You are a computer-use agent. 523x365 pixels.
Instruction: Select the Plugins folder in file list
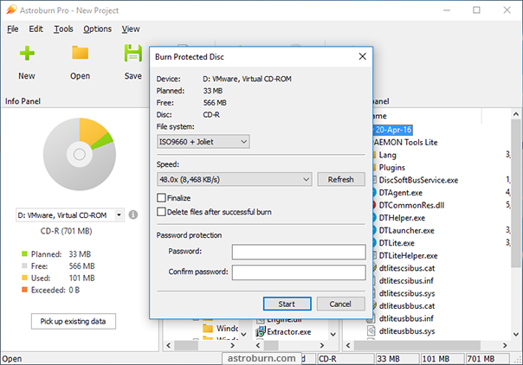[391, 168]
